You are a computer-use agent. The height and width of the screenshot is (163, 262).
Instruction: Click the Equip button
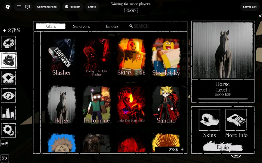[223, 147]
